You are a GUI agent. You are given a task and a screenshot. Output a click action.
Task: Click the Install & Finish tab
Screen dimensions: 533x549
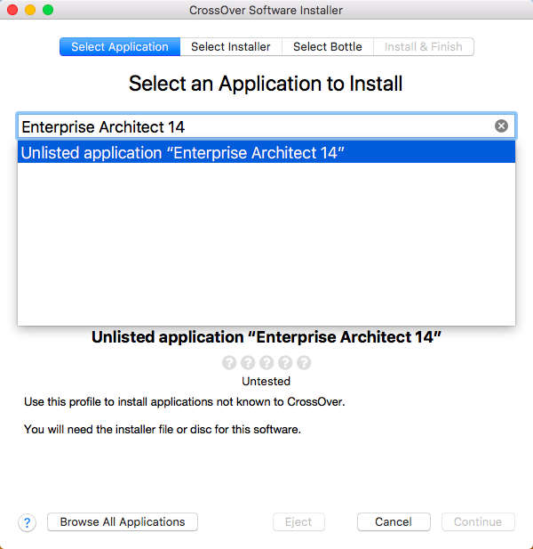tap(423, 47)
